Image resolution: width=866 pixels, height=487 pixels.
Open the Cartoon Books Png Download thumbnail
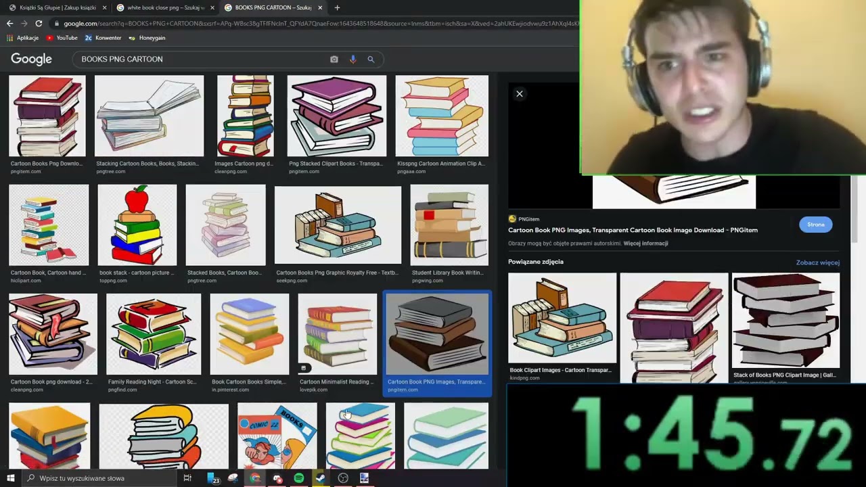coord(47,116)
